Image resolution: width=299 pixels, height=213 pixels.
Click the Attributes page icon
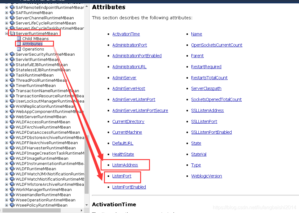click(x=19, y=43)
